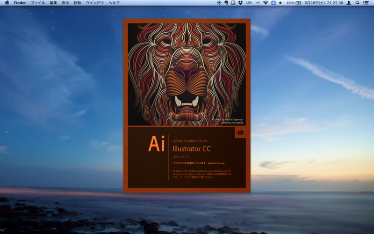Click the Creative Cloud logo on splash screen

point(240,132)
